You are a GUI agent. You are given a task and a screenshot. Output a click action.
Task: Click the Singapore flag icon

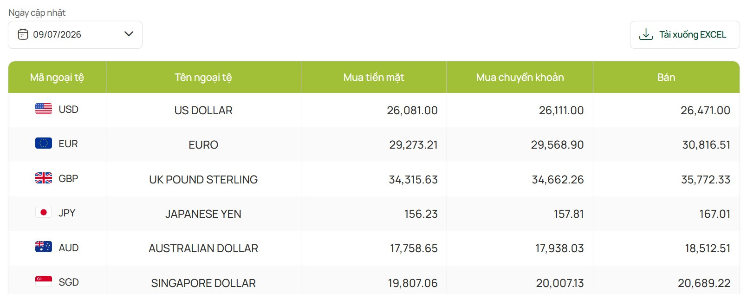(44, 281)
